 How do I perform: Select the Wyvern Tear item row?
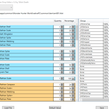tap(27, 72)
